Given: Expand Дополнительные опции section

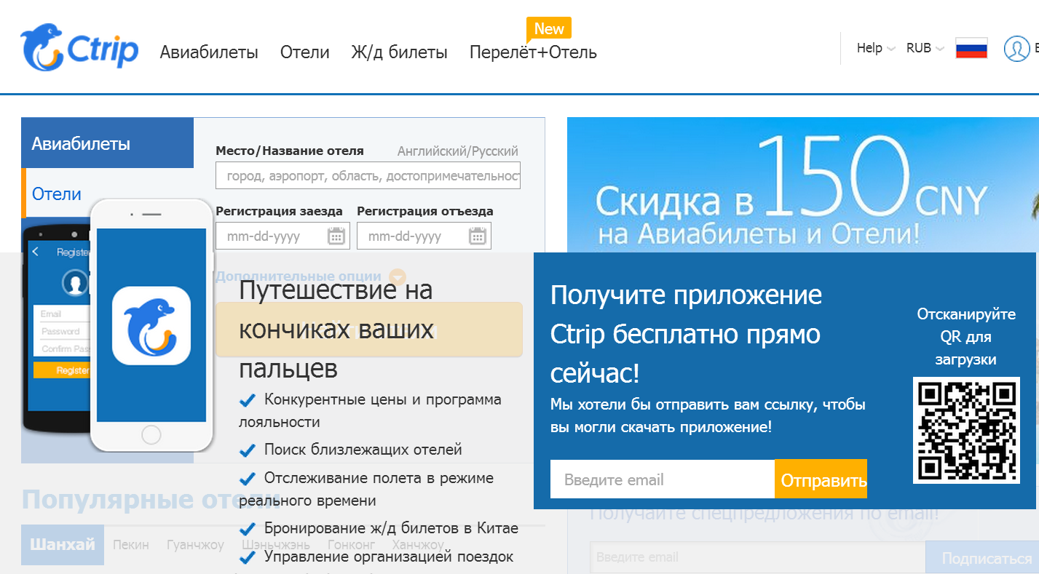Looking at the screenshot, I should pos(310,276).
